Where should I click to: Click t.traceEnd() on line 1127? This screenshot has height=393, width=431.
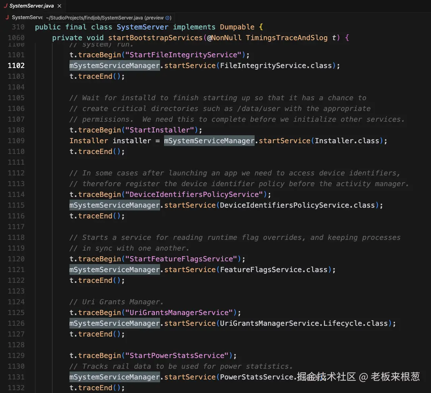97,334
